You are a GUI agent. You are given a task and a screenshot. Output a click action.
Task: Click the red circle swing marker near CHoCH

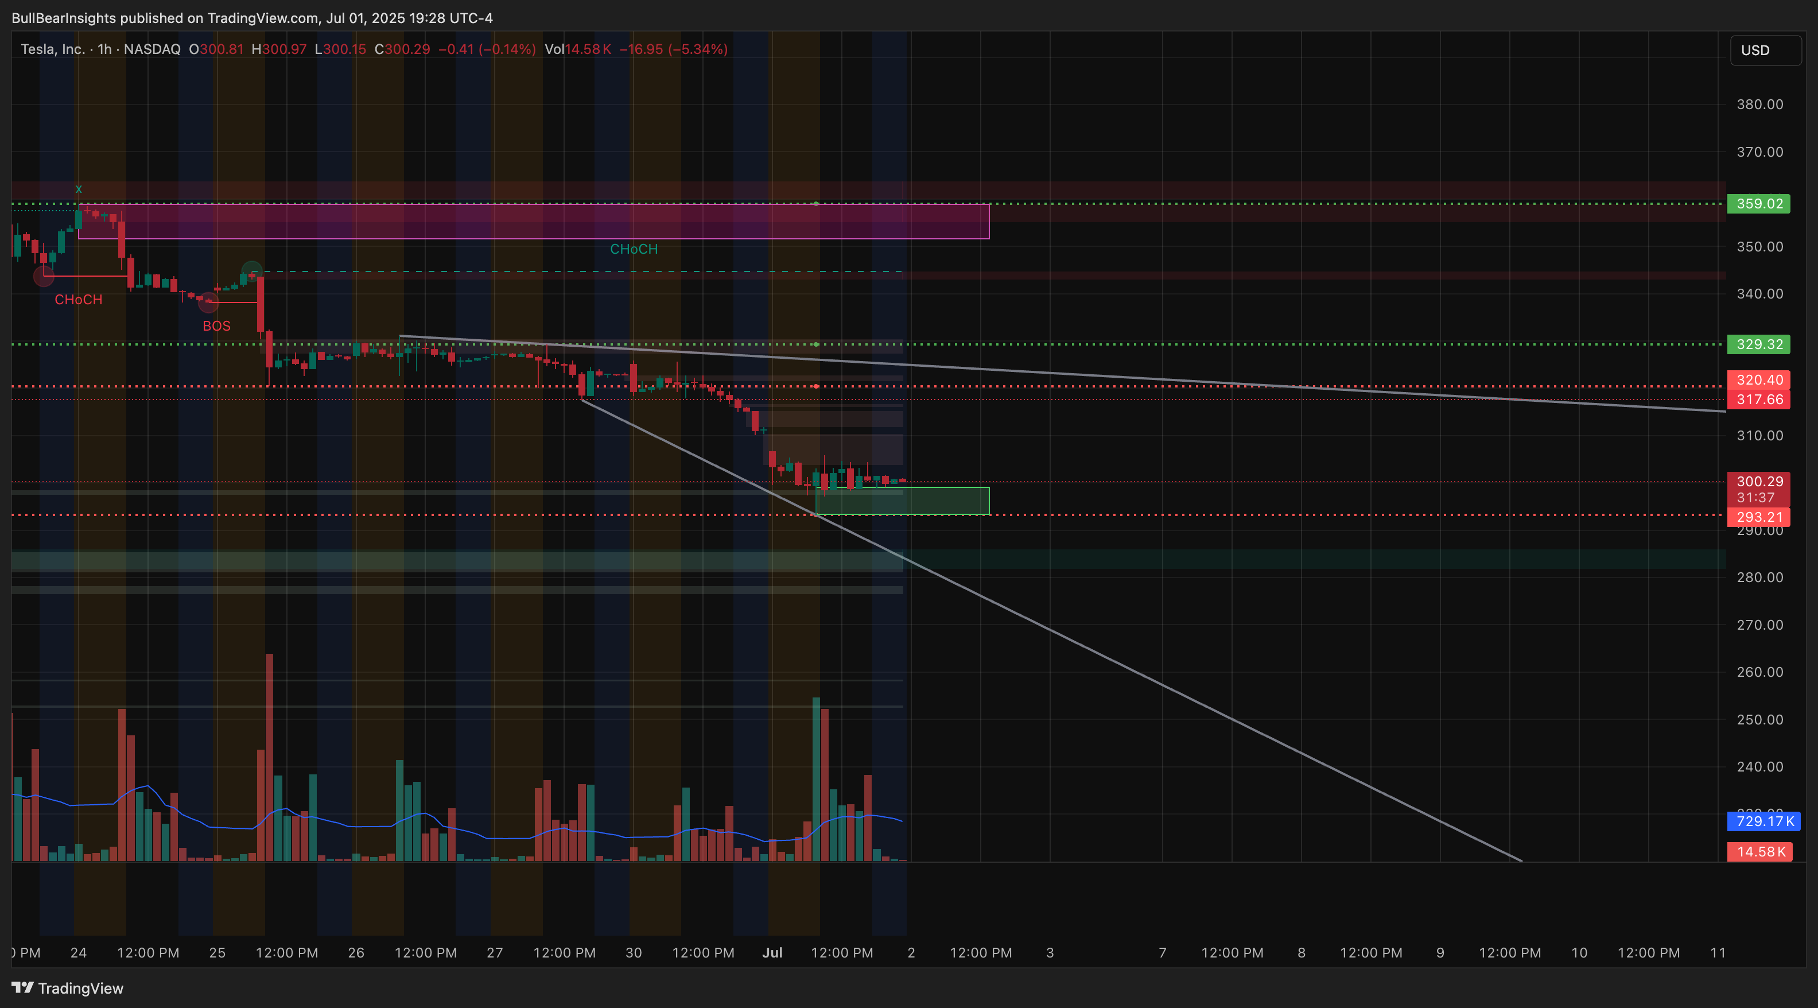(x=44, y=276)
